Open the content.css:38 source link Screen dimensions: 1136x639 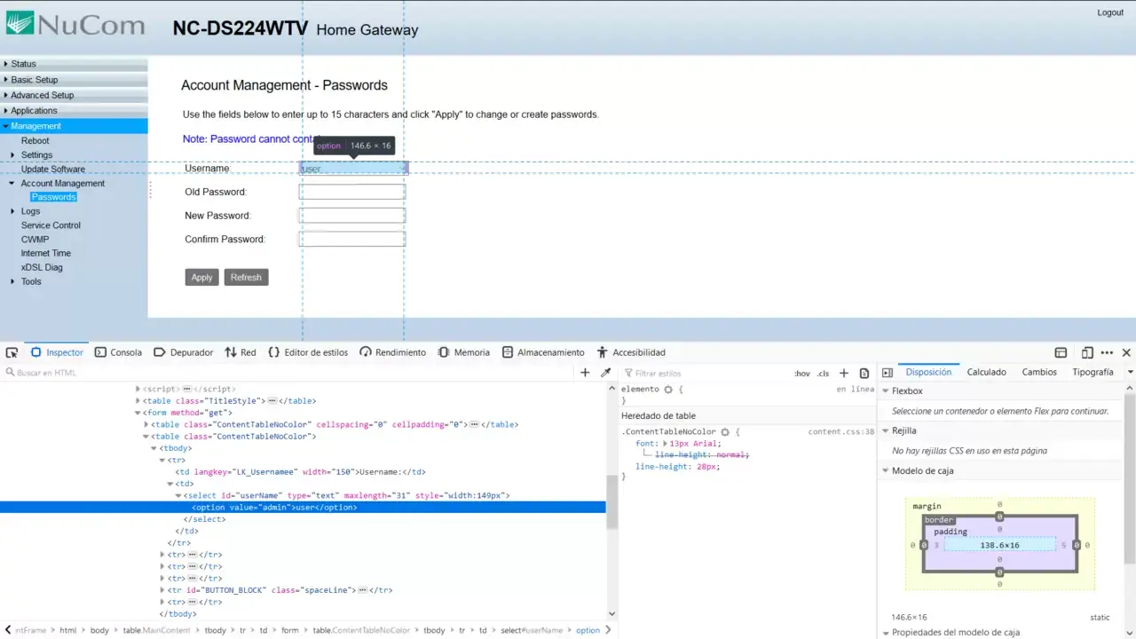(841, 432)
